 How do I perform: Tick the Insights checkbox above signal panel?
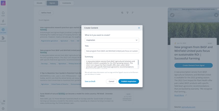[171, 9]
